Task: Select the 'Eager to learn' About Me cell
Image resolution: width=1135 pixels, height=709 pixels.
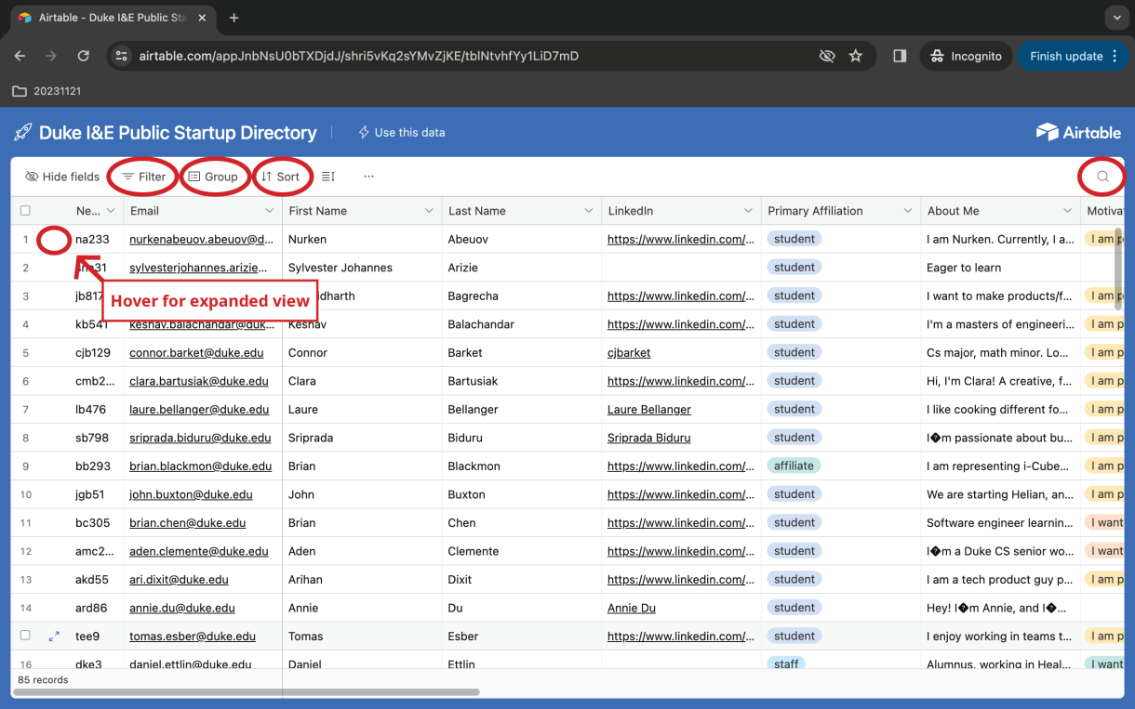Action: point(1000,268)
